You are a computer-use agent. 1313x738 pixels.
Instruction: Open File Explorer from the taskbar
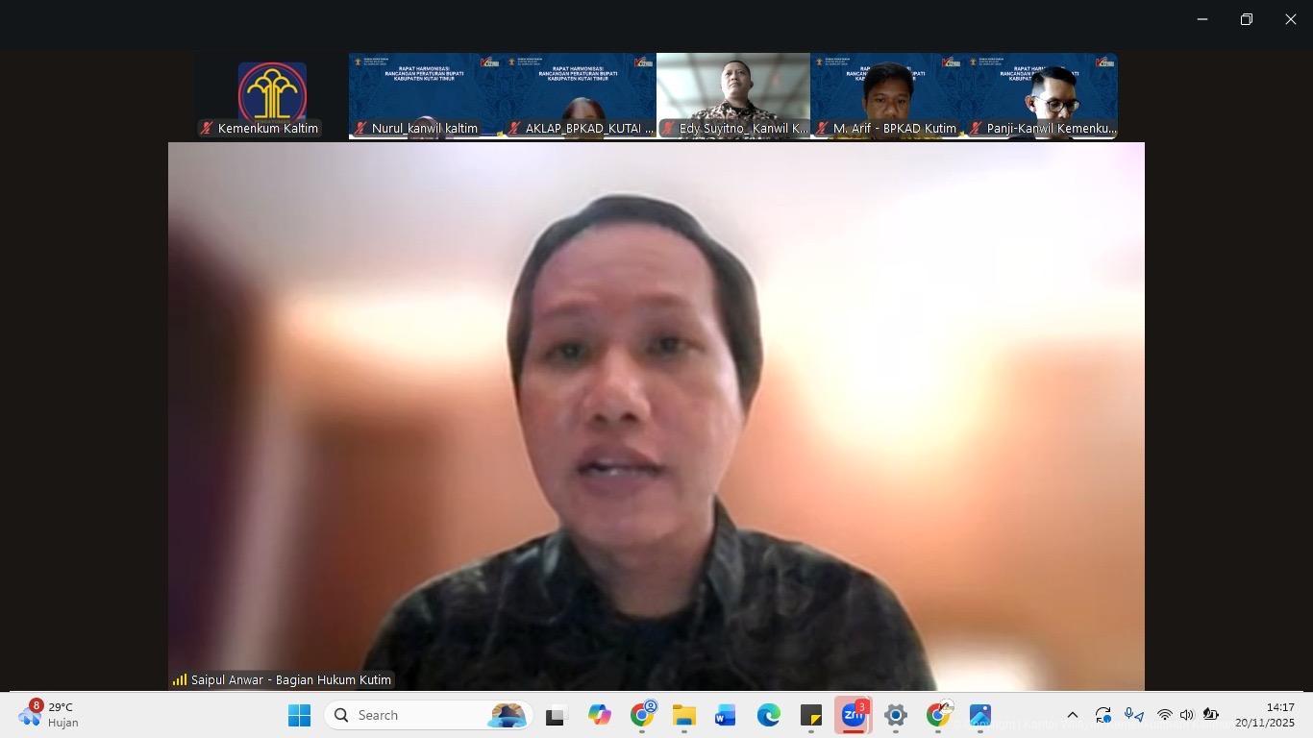point(683,715)
